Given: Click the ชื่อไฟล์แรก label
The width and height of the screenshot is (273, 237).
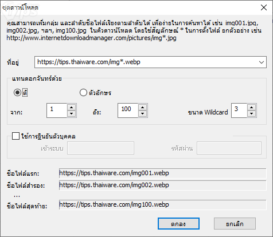Looking at the screenshot, I should click(23, 173).
